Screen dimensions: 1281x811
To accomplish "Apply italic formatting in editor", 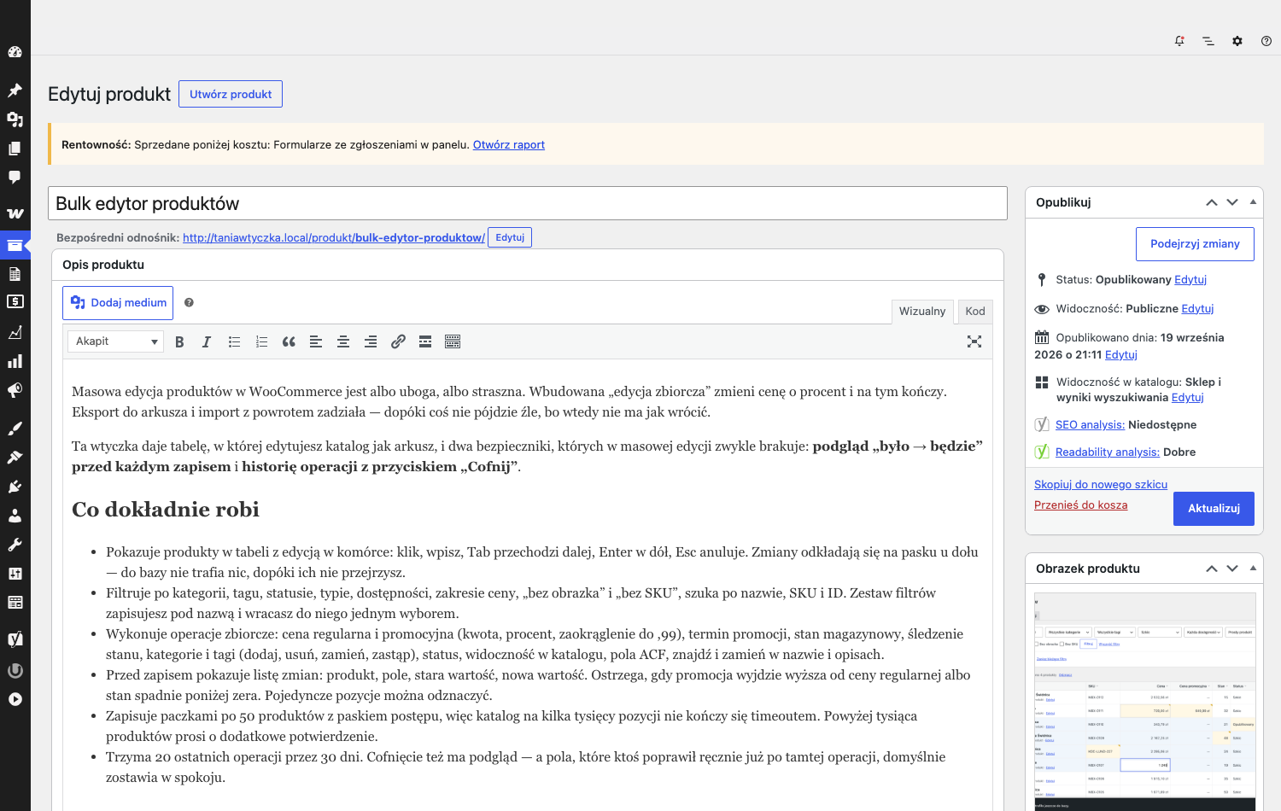I will coord(207,341).
